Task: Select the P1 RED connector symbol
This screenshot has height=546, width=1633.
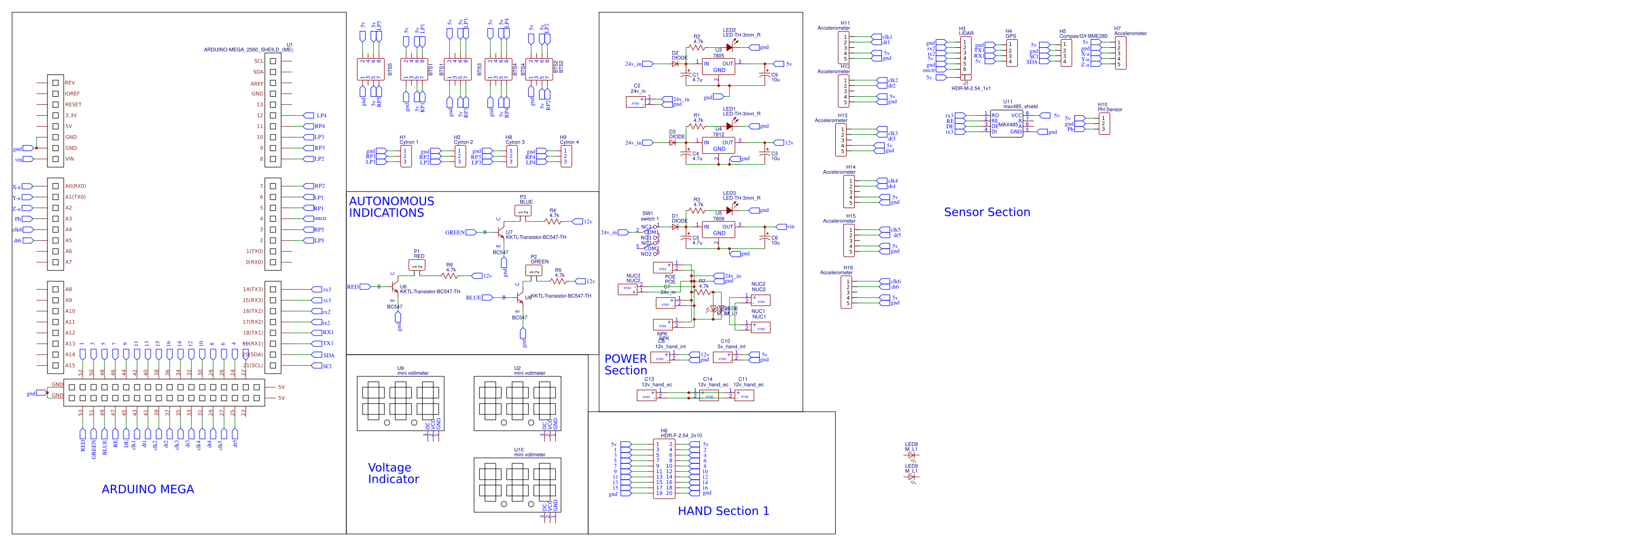Action: click(x=416, y=265)
